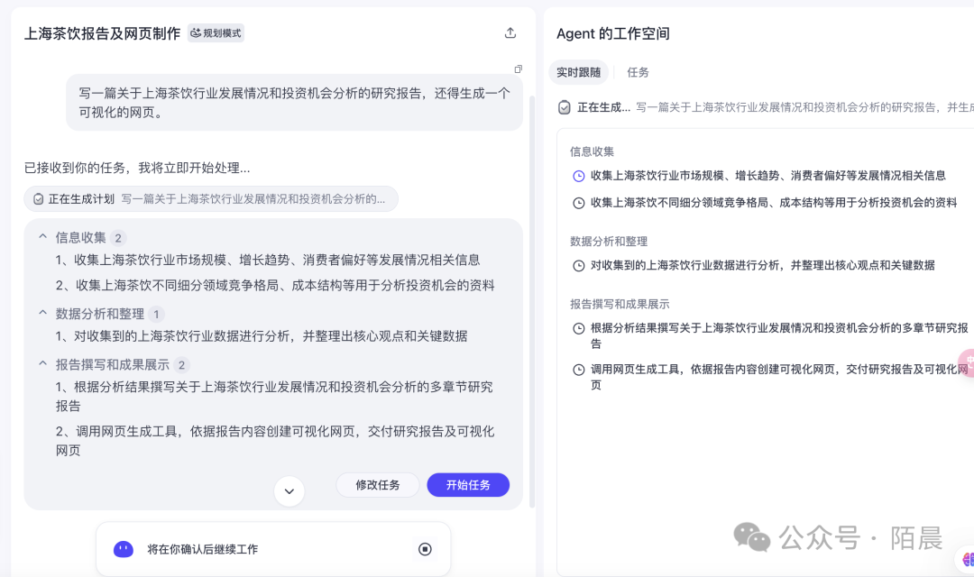Click the 规划模式 mode badge
The image size is (974, 577).
[216, 33]
